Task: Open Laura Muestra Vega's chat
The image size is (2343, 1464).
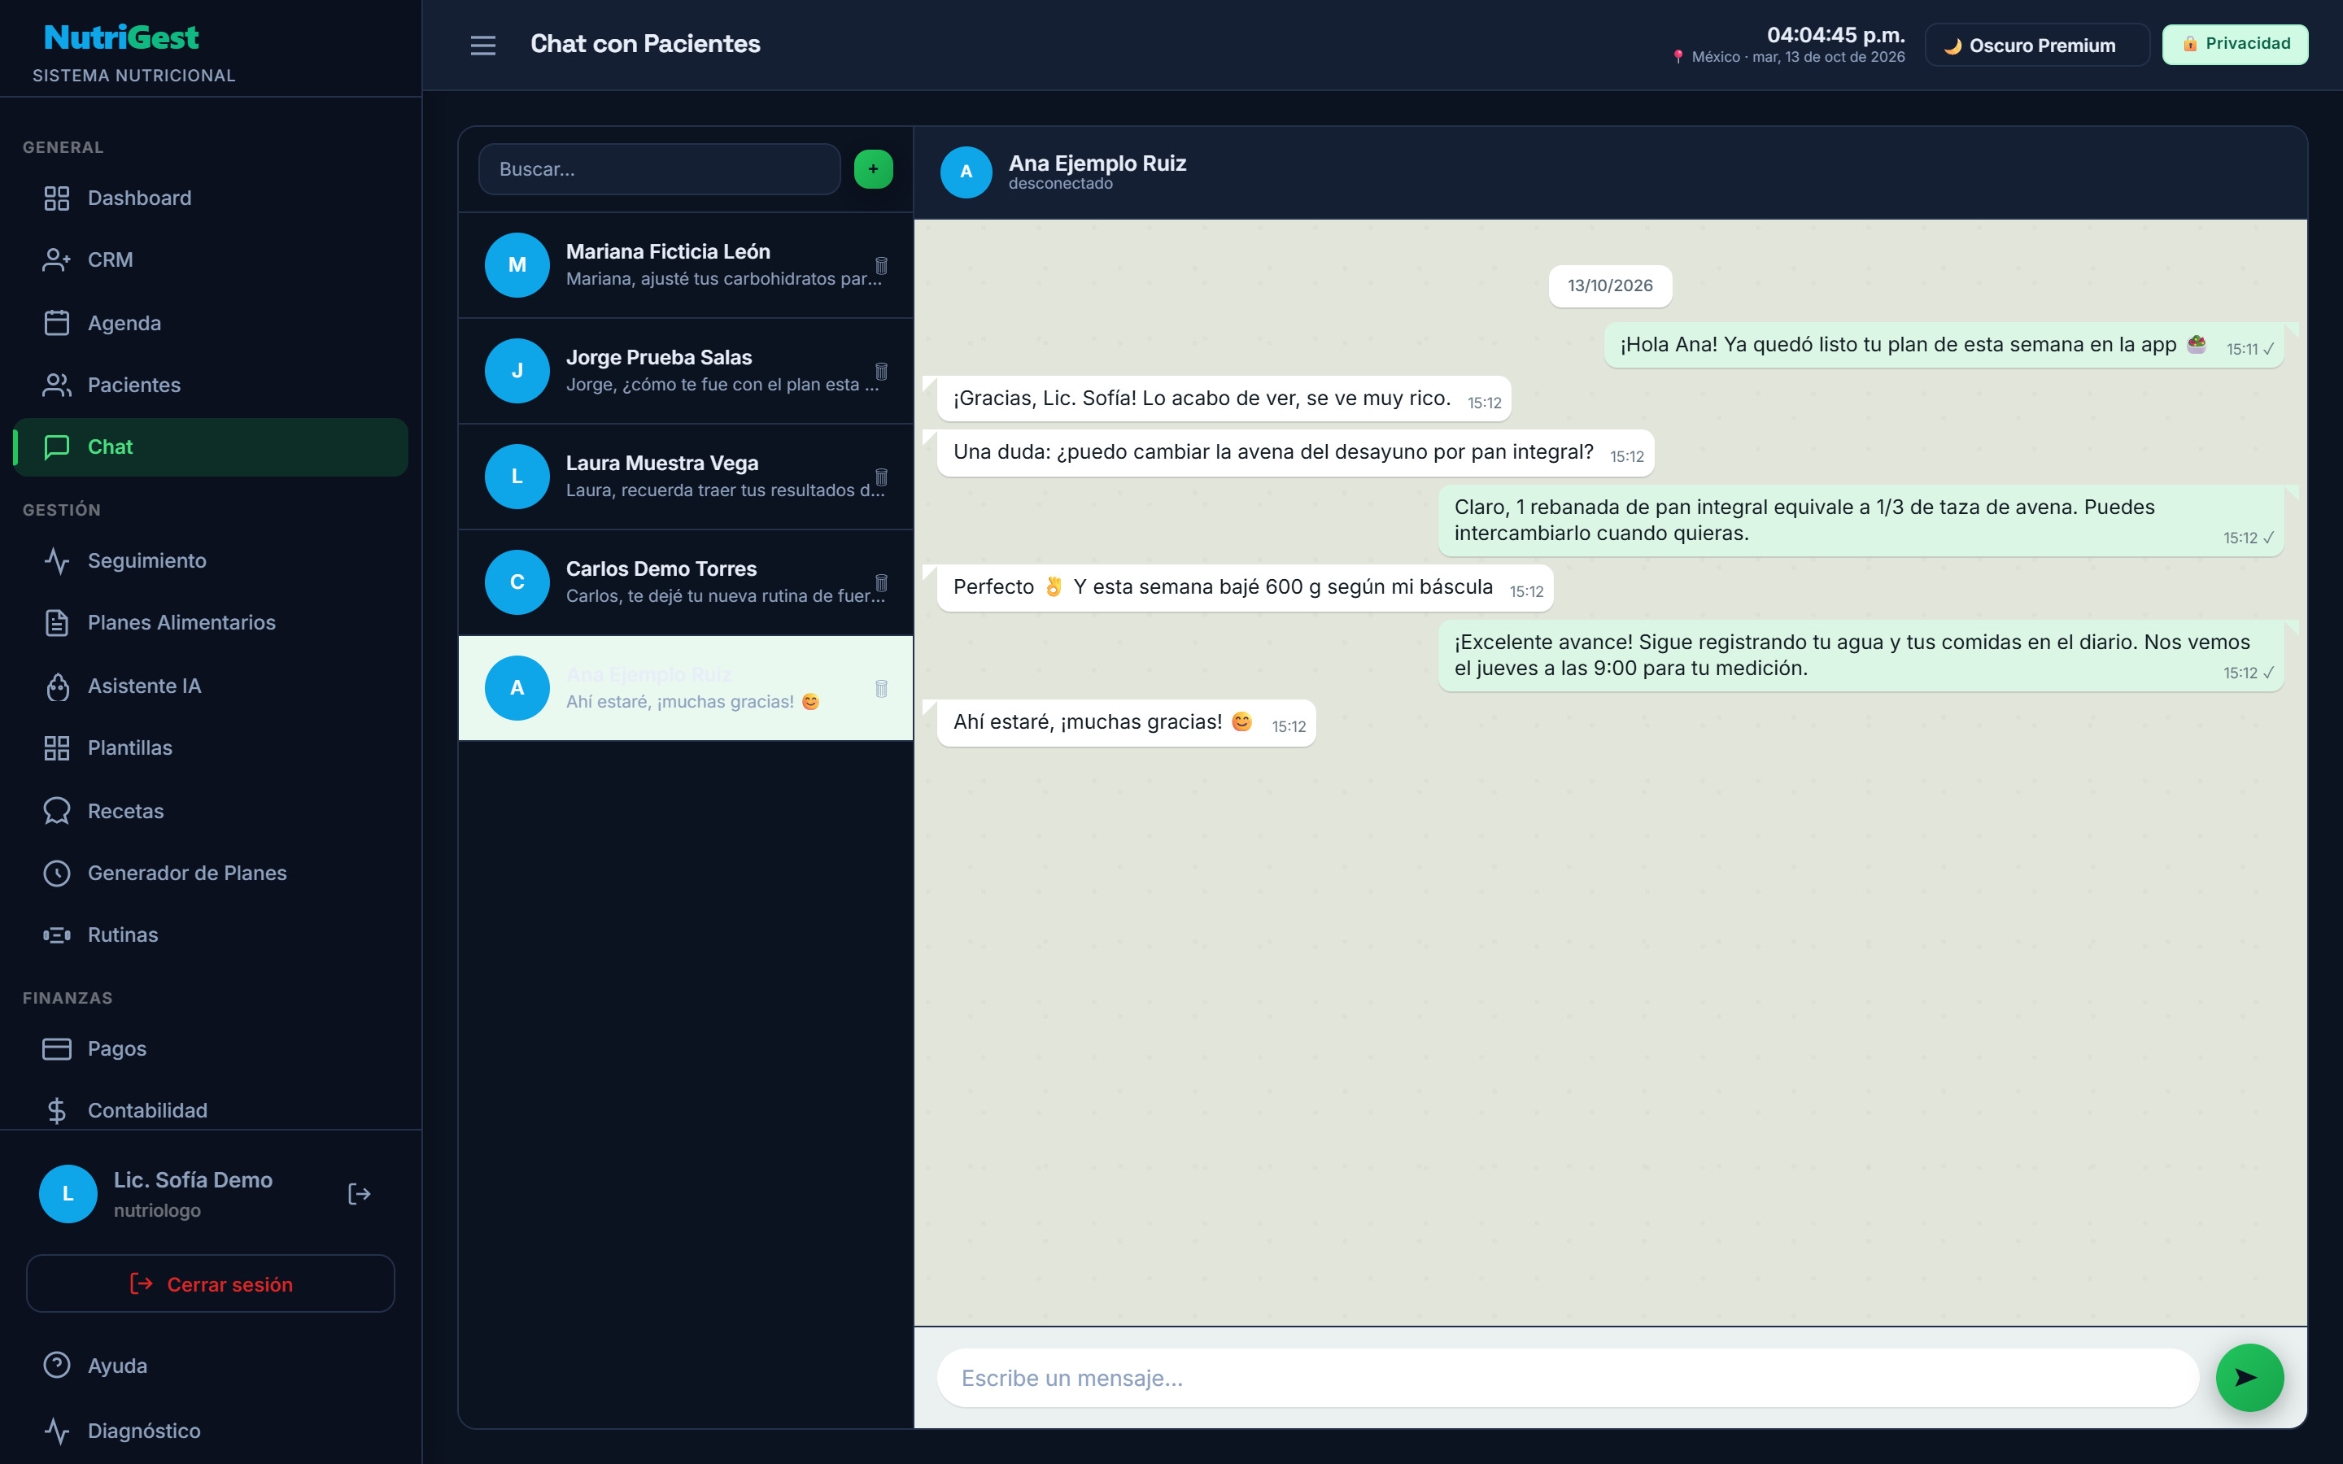Action: [x=686, y=477]
